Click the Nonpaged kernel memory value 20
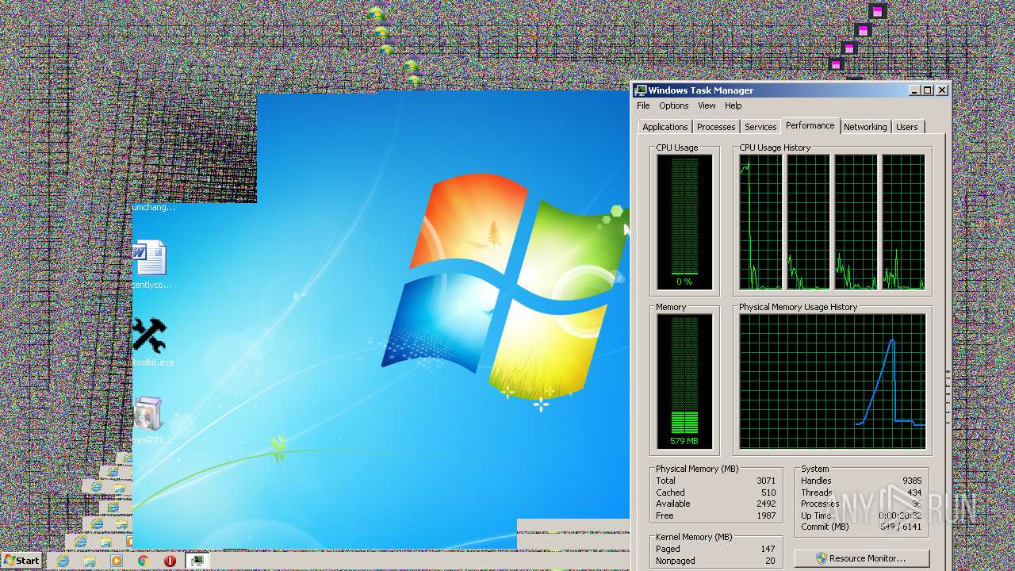 pyautogui.click(x=770, y=561)
